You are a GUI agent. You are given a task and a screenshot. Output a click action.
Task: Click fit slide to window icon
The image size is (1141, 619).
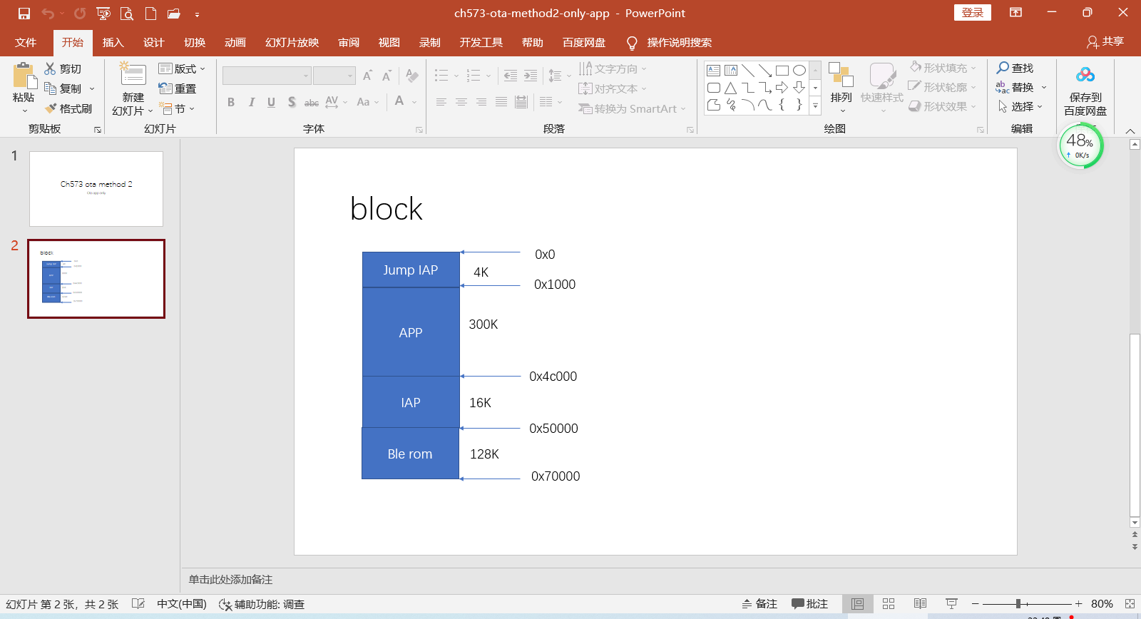(x=1130, y=604)
